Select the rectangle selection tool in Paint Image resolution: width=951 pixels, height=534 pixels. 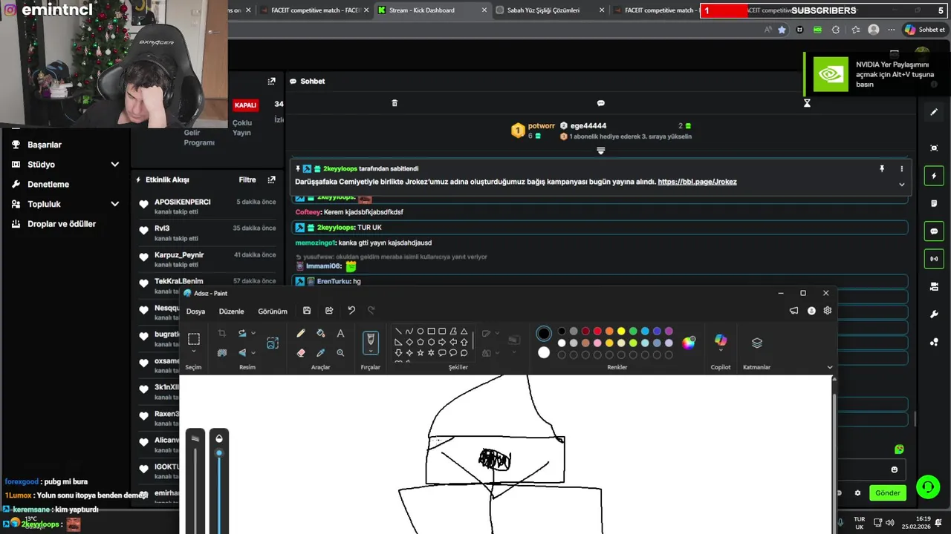point(194,339)
